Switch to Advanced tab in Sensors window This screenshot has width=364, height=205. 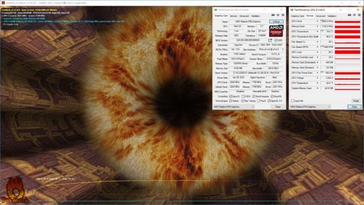tap(320, 16)
